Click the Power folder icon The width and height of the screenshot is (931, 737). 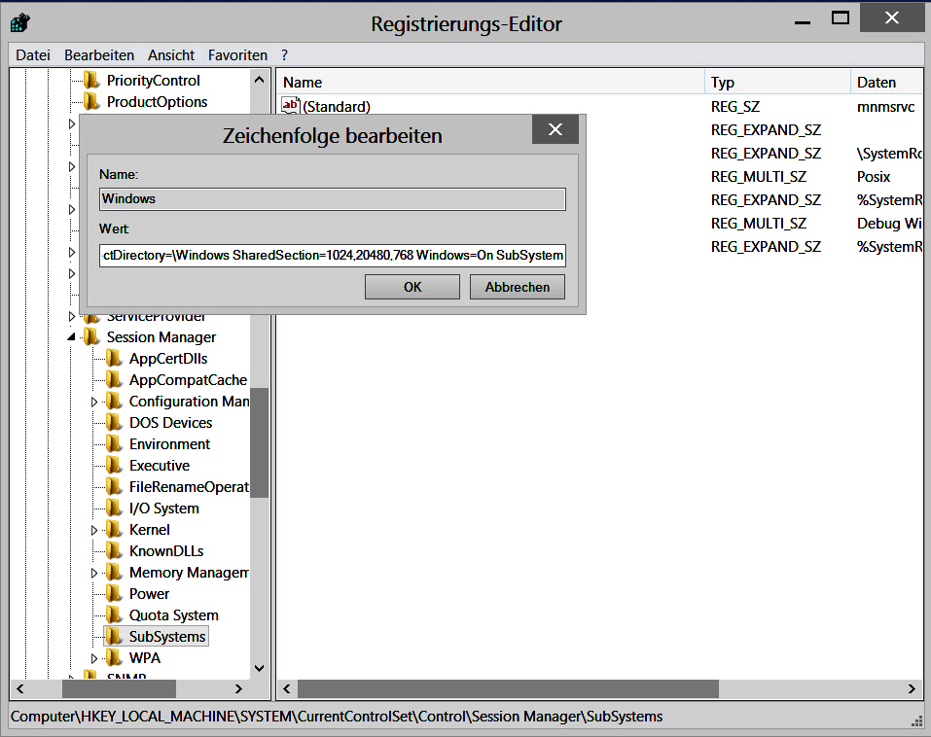pos(114,593)
